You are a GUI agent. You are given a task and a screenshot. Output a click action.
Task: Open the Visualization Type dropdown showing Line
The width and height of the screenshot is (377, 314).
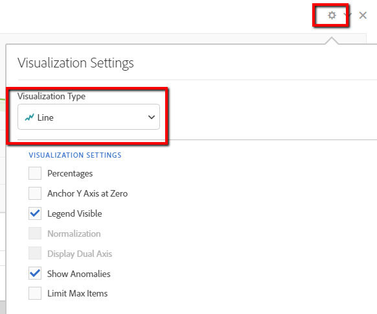[x=89, y=117]
